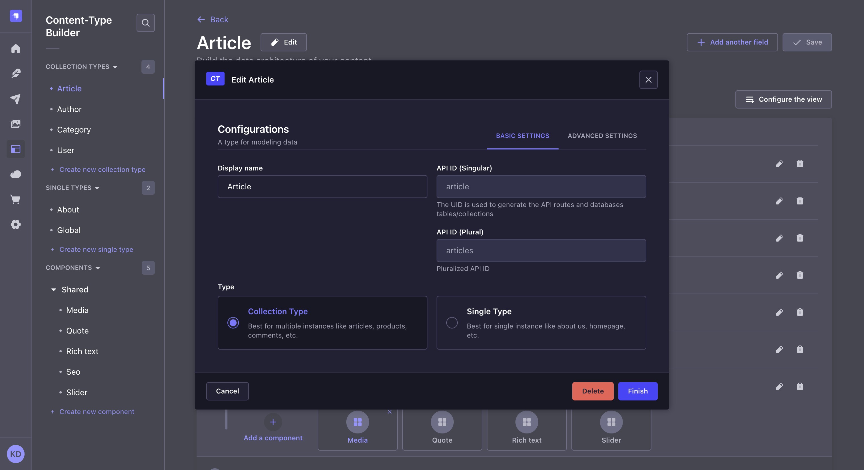The height and width of the screenshot is (470, 864).
Task: Click the Save button
Action: (807, 42)
